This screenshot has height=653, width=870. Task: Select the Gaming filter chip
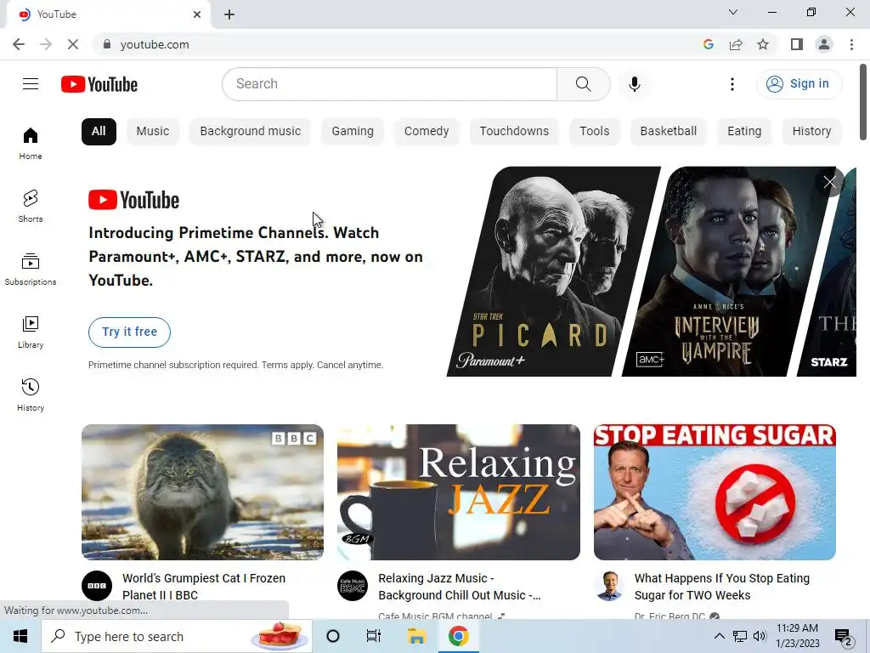[x=353, y=132]
